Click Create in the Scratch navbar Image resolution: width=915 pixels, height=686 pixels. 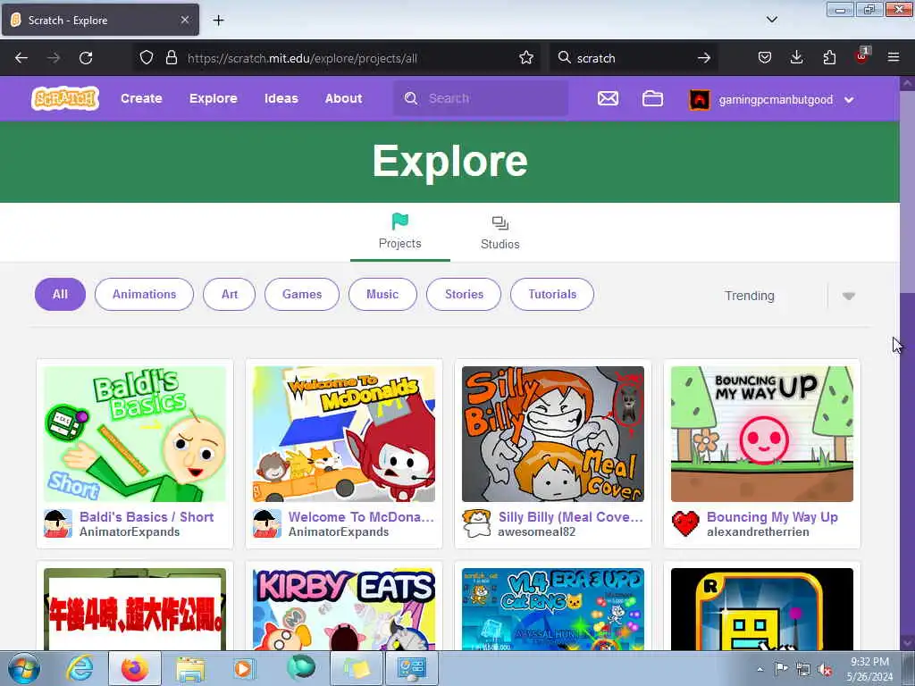141,98
